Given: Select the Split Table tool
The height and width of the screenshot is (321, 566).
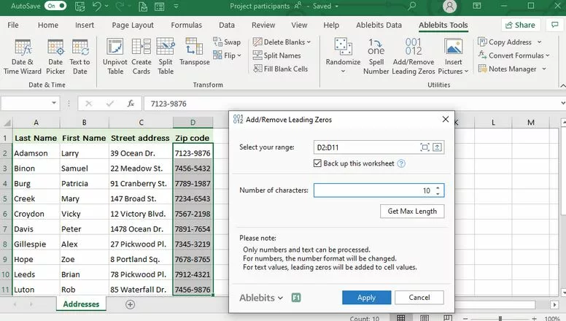Looking at the screenshot, I should [x=166, y=56].
